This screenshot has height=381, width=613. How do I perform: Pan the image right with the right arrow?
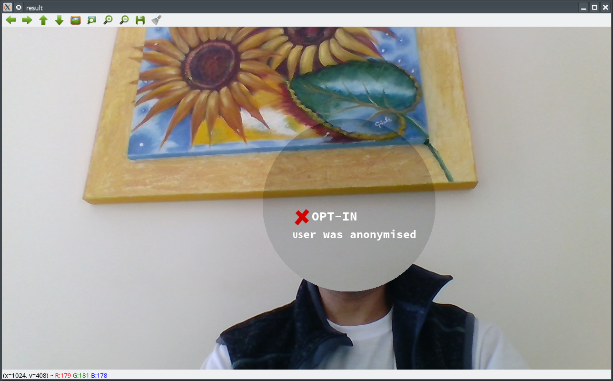[x=27, y=20]
